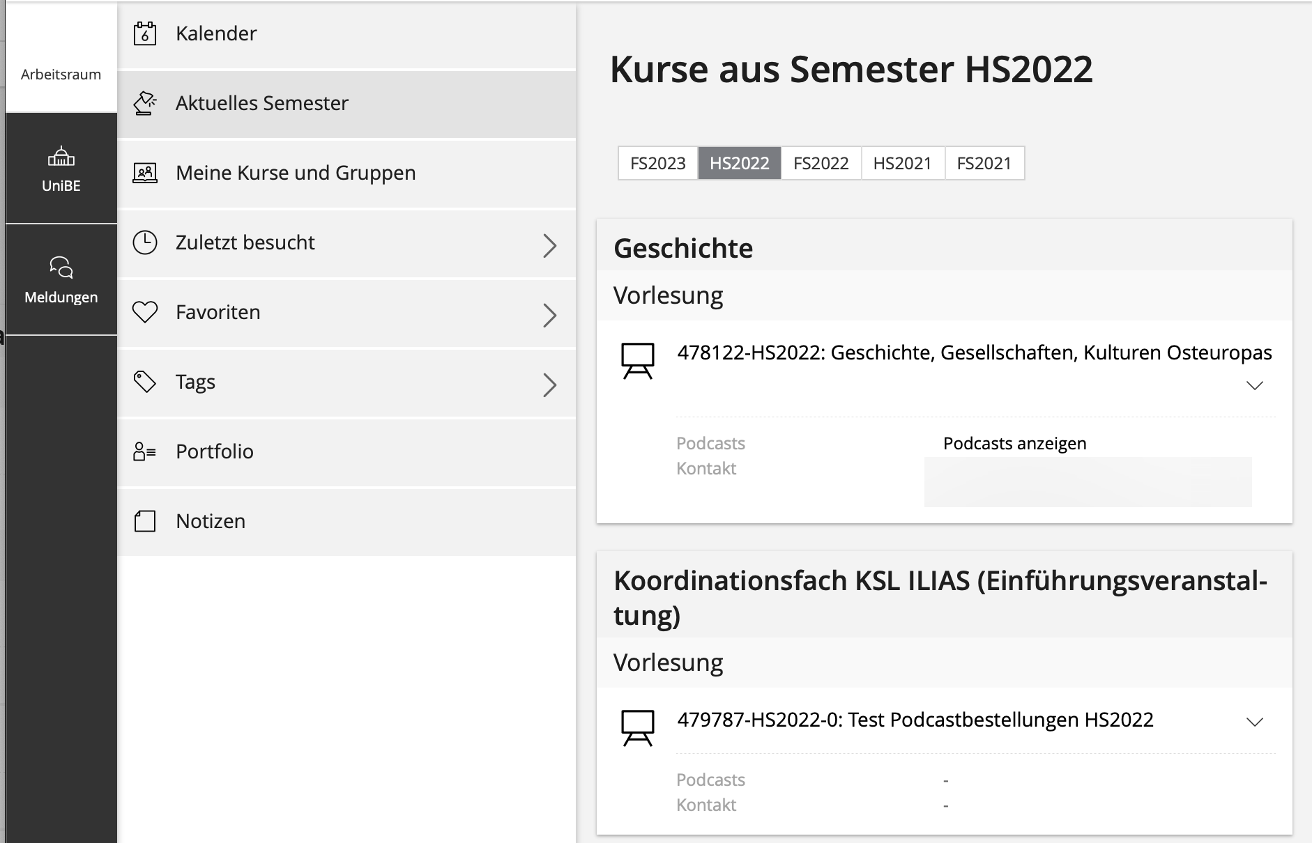
Task: Click the easel icon beside course 478122-HS2022
Action: (x=637, y=361)
